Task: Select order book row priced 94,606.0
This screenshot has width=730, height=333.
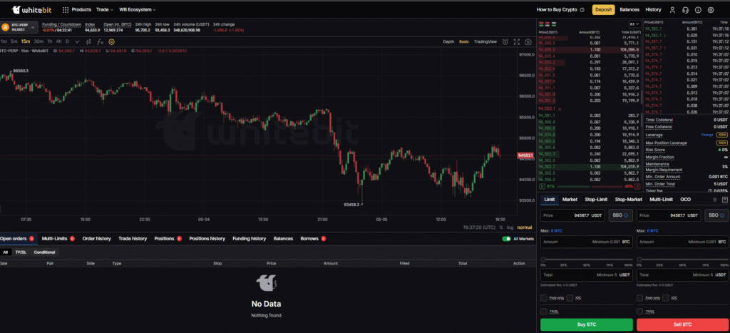Action: point(589,49)
